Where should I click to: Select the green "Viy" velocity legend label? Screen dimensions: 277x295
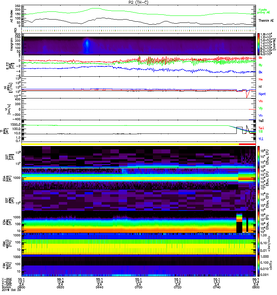[x=260, y=108]
